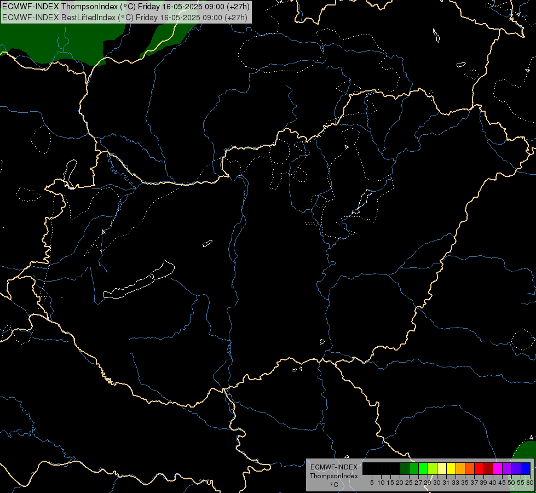
Task: Click the ECMWF-INDEX legend label
Action: (x=334, y=467)
